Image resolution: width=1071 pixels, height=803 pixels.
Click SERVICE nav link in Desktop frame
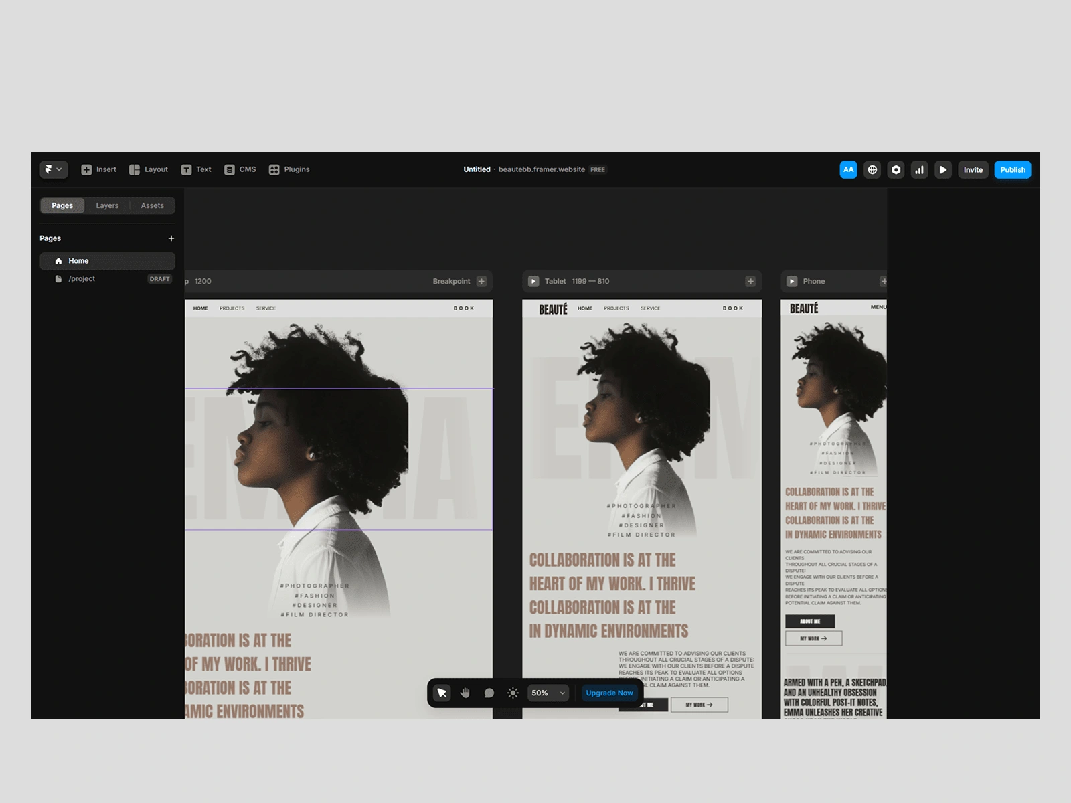point(266,308)
